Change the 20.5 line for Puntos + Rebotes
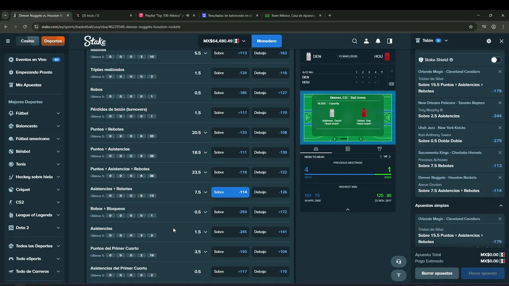Screen dimensions: 509x286 pos(200,132)
